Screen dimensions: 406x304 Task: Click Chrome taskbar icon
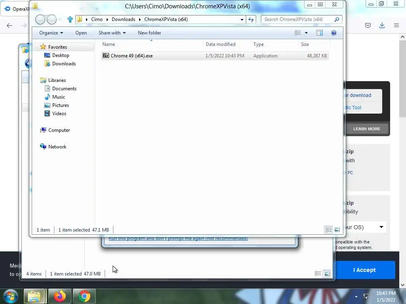pyautogui.click(x=84, y=296)
